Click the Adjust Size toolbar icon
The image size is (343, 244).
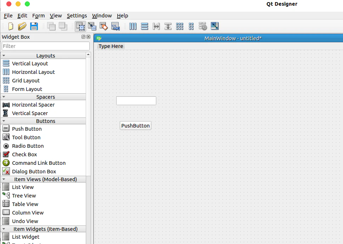coord(215,26)
